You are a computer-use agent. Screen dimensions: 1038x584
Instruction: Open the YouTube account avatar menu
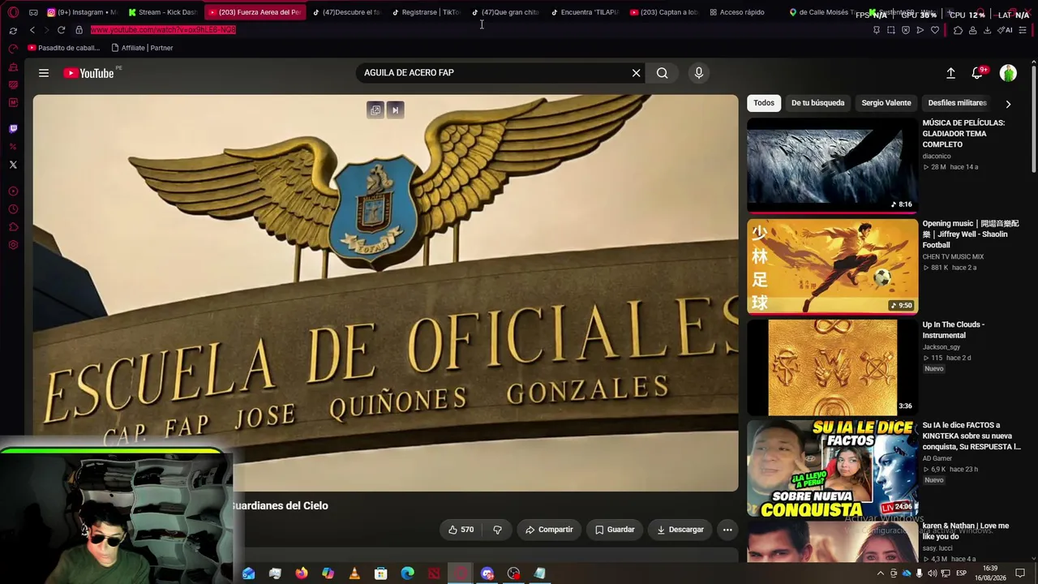tap(1008, 73)
